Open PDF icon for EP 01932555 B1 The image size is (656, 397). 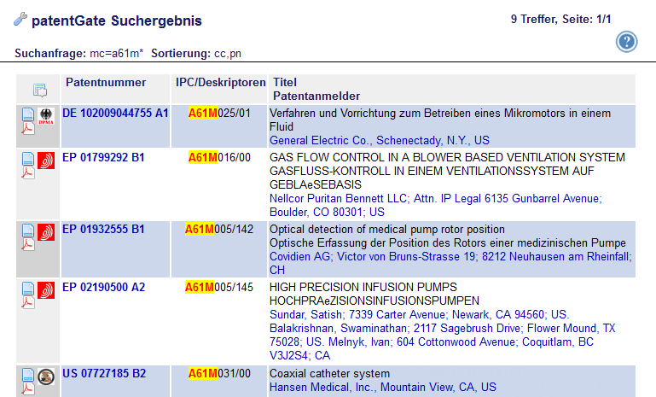pos(28,244)
